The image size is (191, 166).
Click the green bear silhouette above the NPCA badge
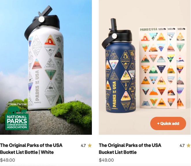pos(17,110)
